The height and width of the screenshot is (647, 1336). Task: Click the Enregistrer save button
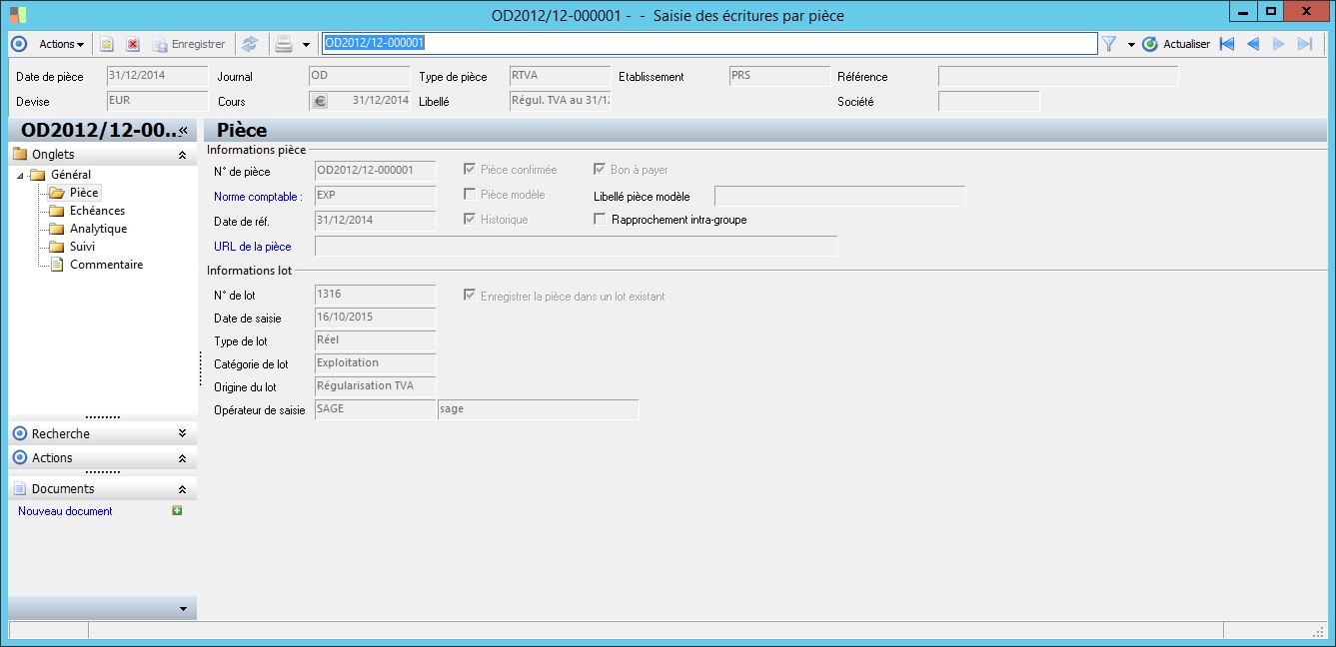[x=189, y=44]
